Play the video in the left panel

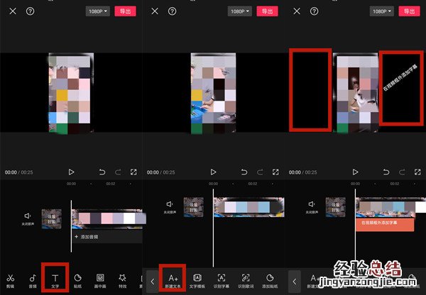click(x=71, y=172)
